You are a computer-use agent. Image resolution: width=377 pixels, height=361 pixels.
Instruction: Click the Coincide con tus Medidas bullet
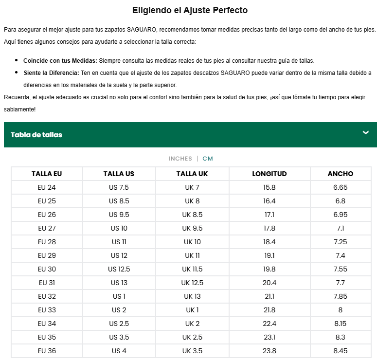tap(60, 61)
